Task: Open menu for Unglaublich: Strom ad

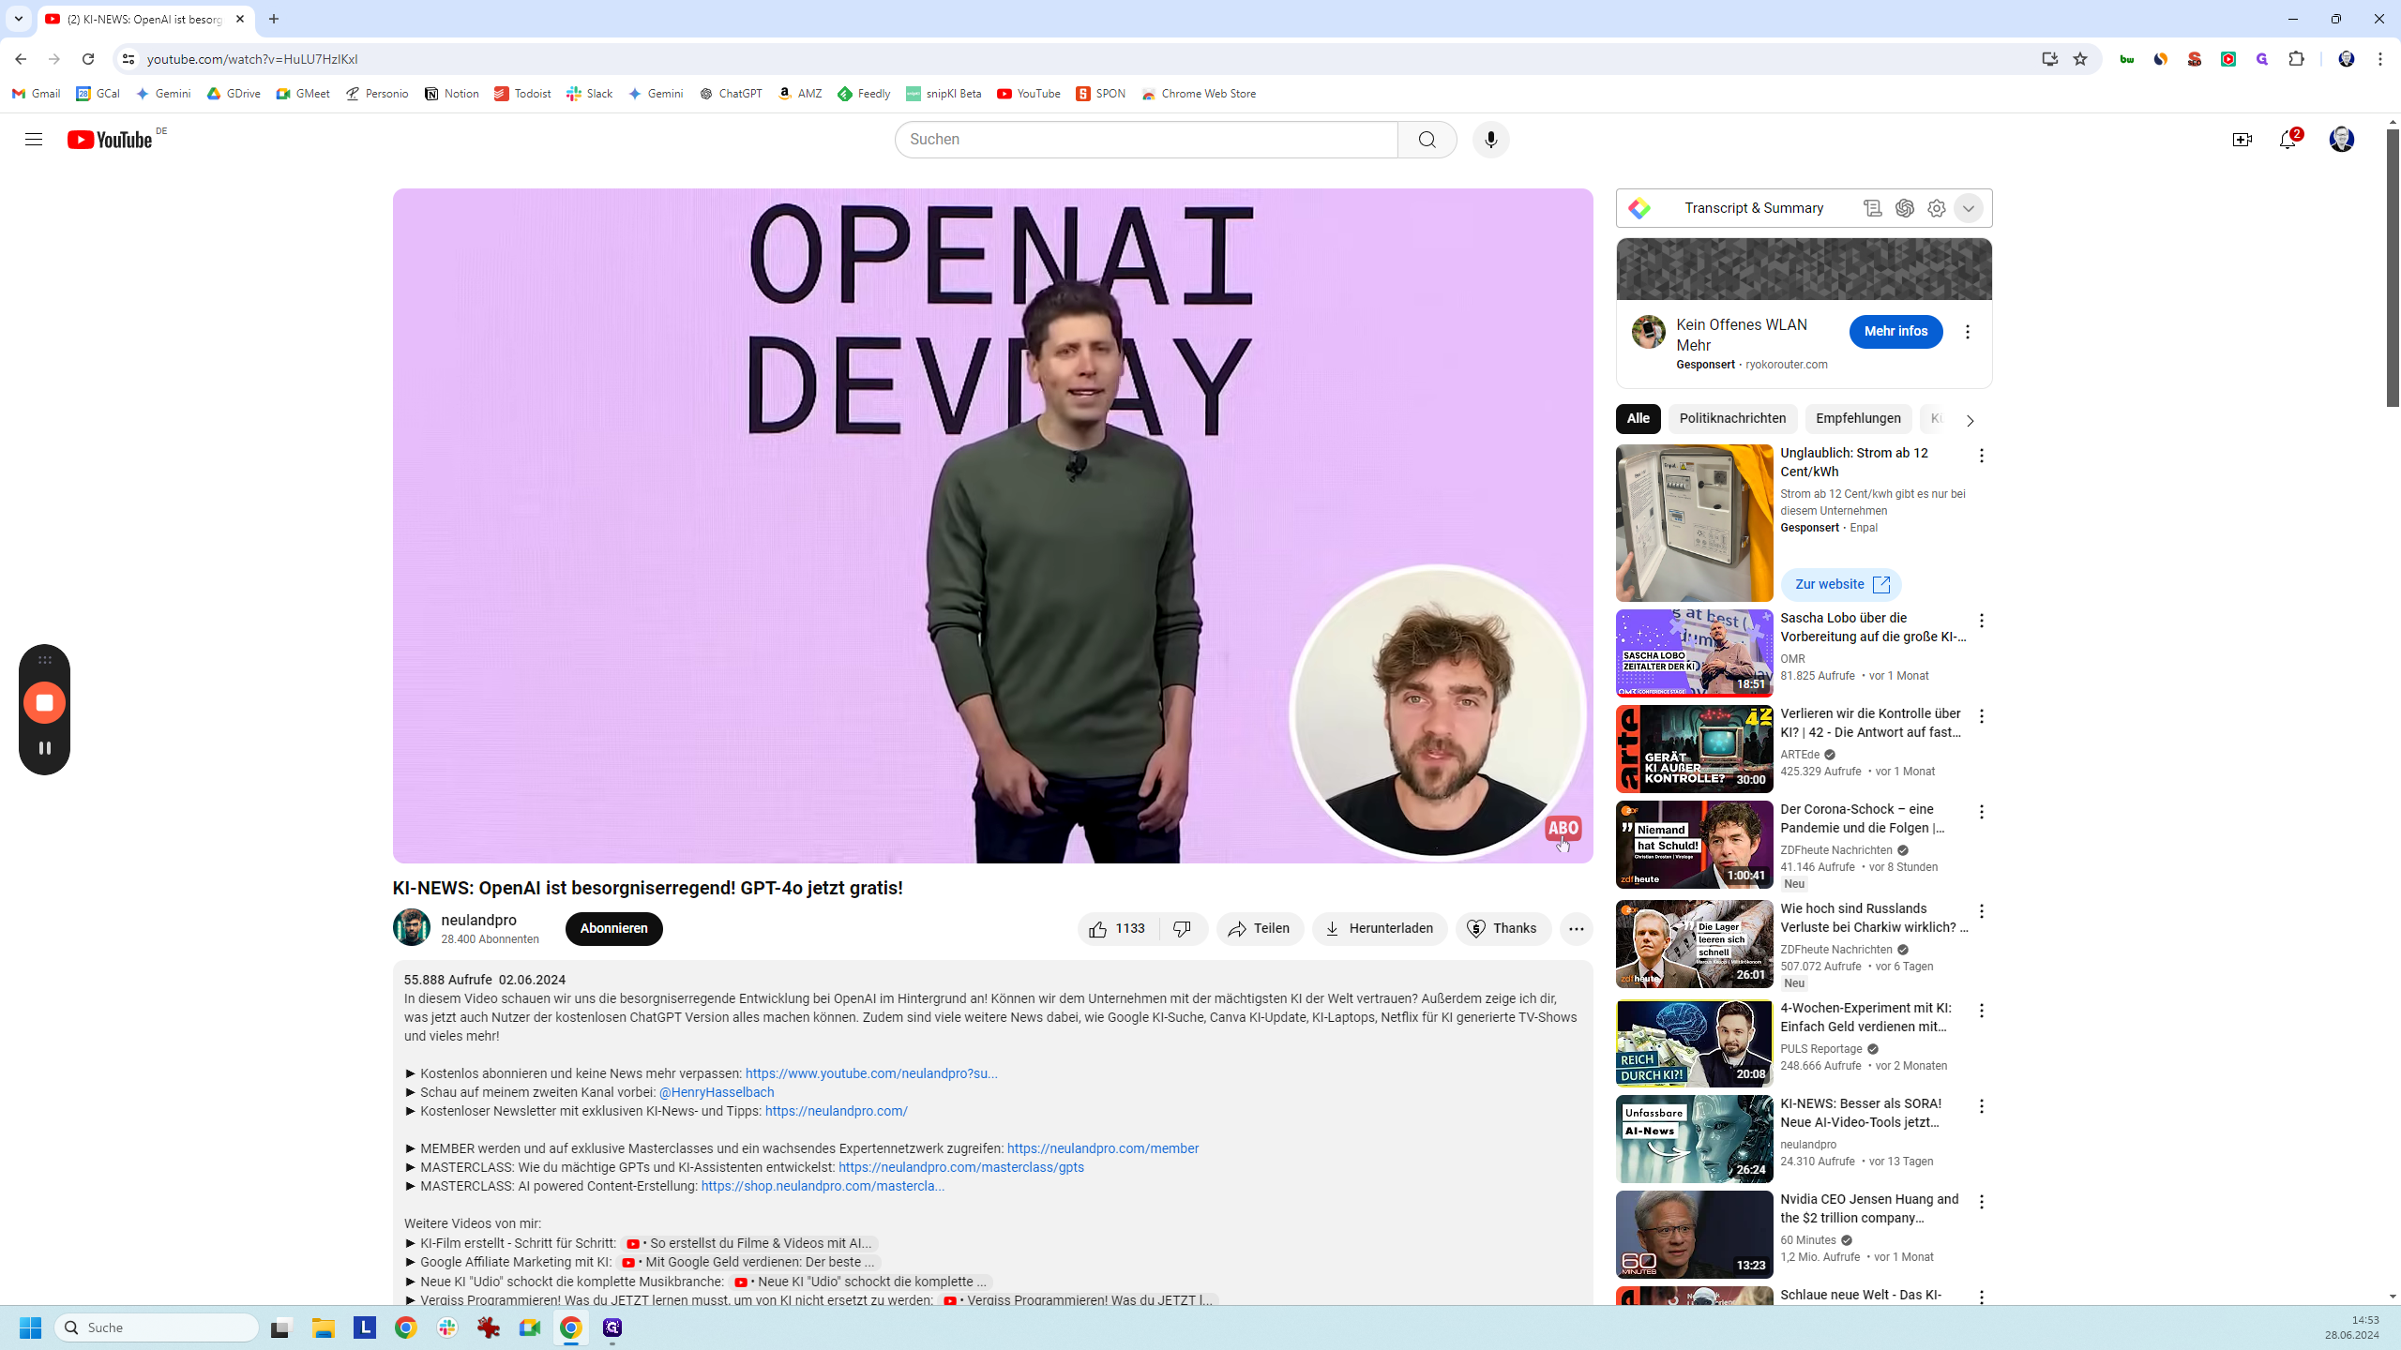Action: click(1981, 456)
